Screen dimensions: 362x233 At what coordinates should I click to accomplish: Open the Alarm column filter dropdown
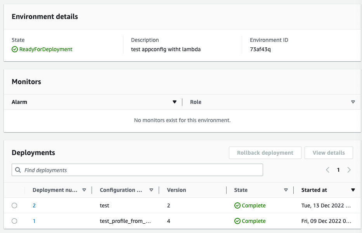[x=175, y=102]
